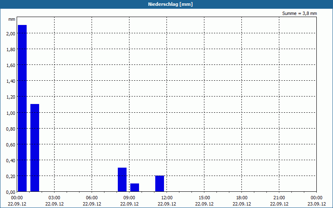
Task: Click the 1,00 y-axis label
Action: 11,113
